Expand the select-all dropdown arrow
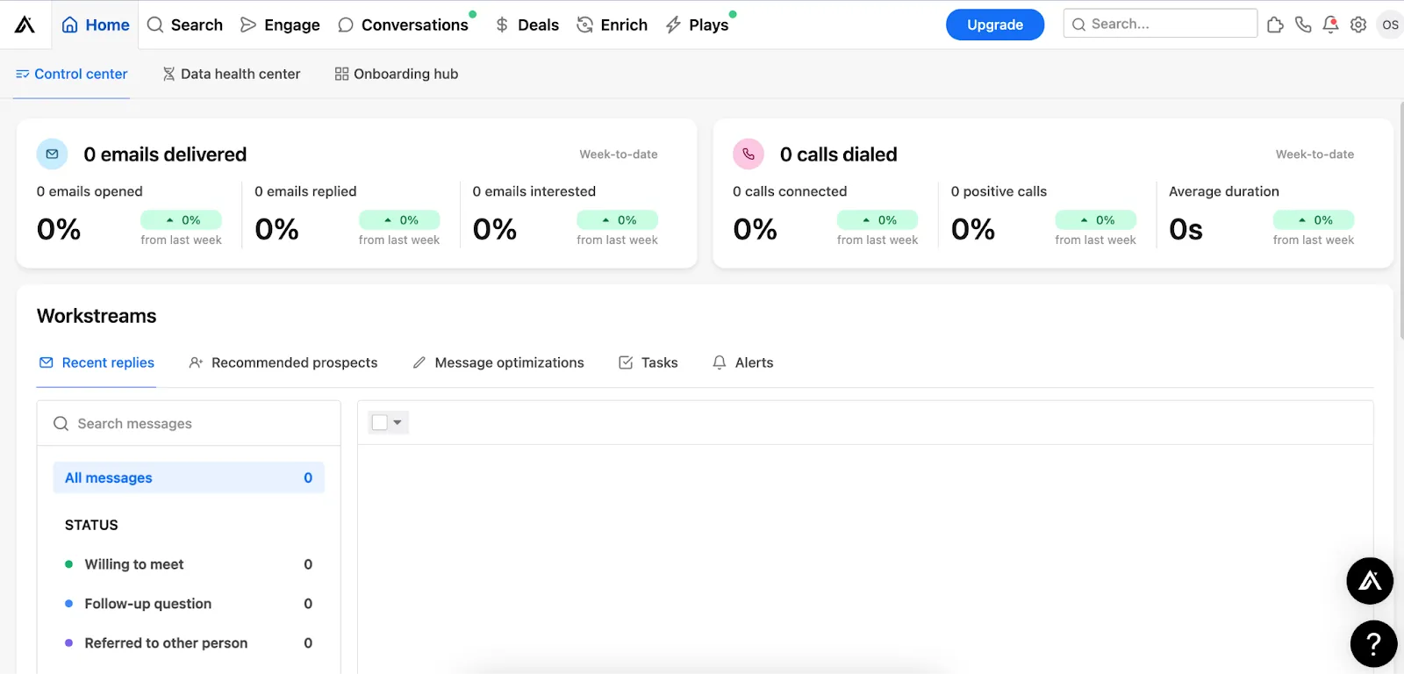This screenshot has width=1404, height=674. pos(398,423)
